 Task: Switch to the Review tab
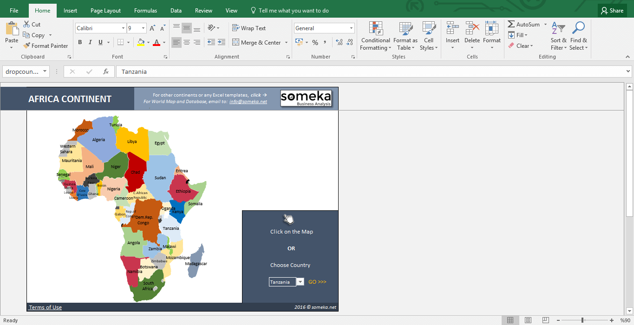pos(203,11)
